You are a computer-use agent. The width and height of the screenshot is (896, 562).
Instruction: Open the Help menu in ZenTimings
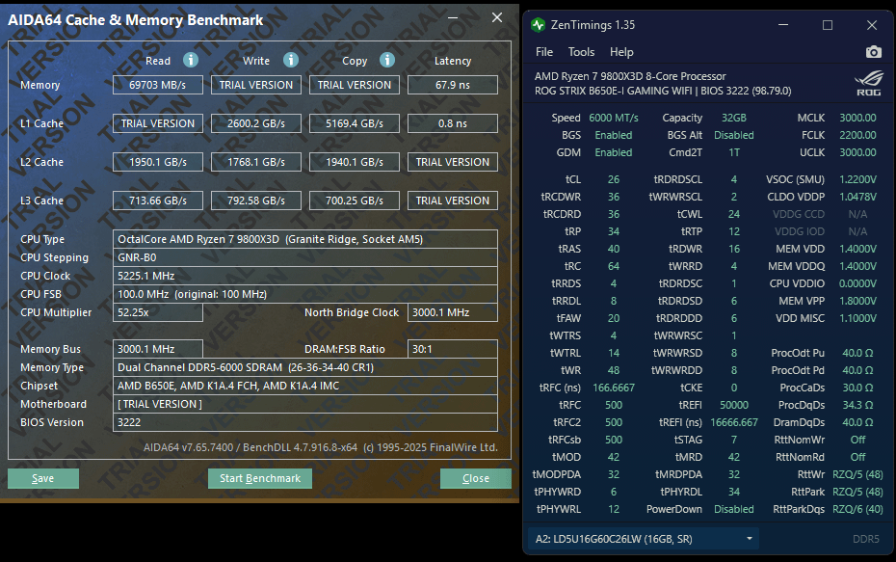point(621,52)
